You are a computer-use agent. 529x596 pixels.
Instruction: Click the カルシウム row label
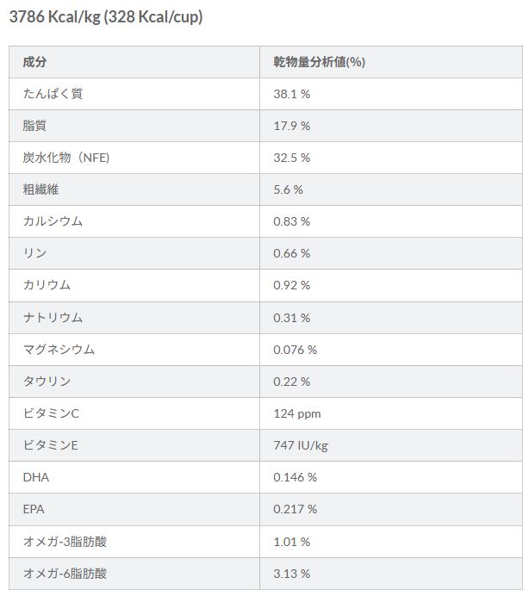[x=53, y=221]
